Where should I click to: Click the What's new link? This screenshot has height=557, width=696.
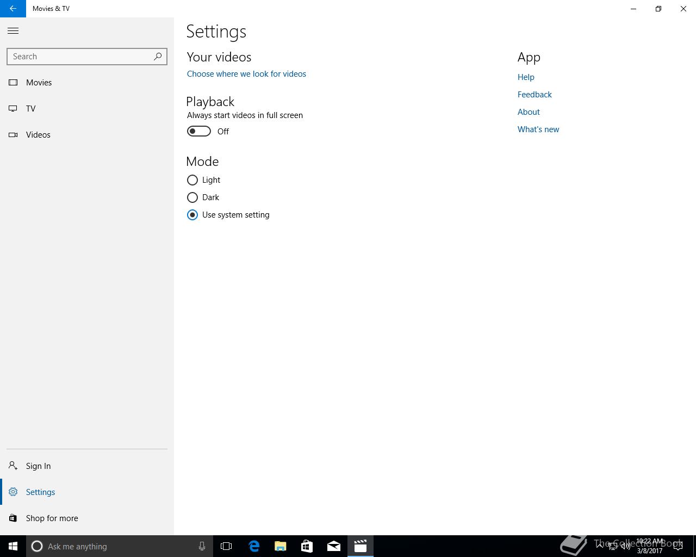tap(538, 129)
